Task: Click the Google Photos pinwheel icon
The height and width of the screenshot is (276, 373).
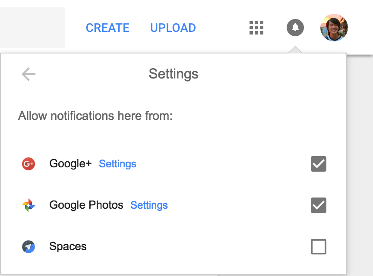Action: (27, 205)
